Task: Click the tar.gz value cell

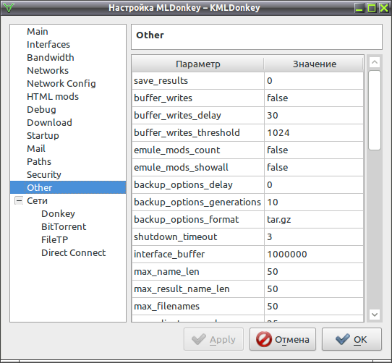Action: click(314, 220)
